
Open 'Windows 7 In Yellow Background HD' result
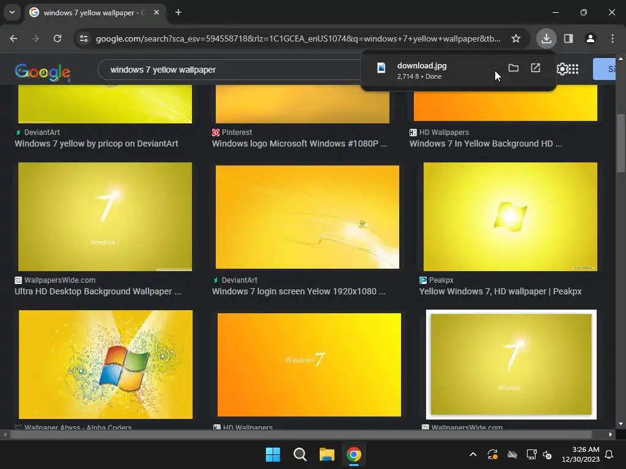coord(485,144)
